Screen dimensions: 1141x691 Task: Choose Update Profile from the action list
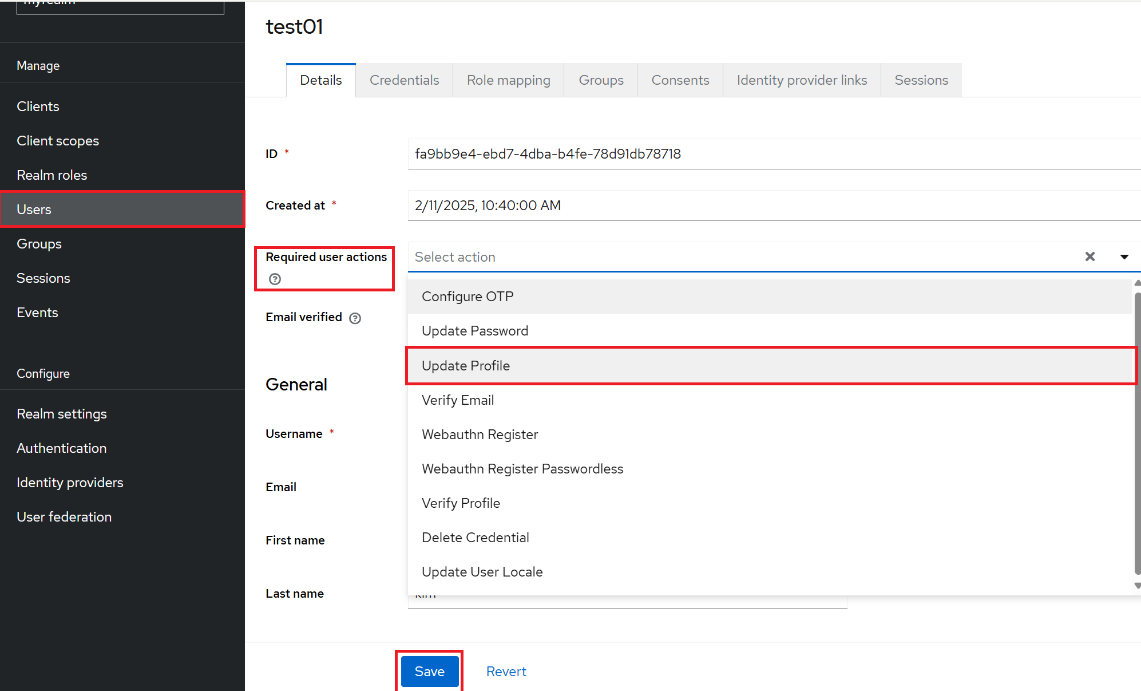coord(466,366)
